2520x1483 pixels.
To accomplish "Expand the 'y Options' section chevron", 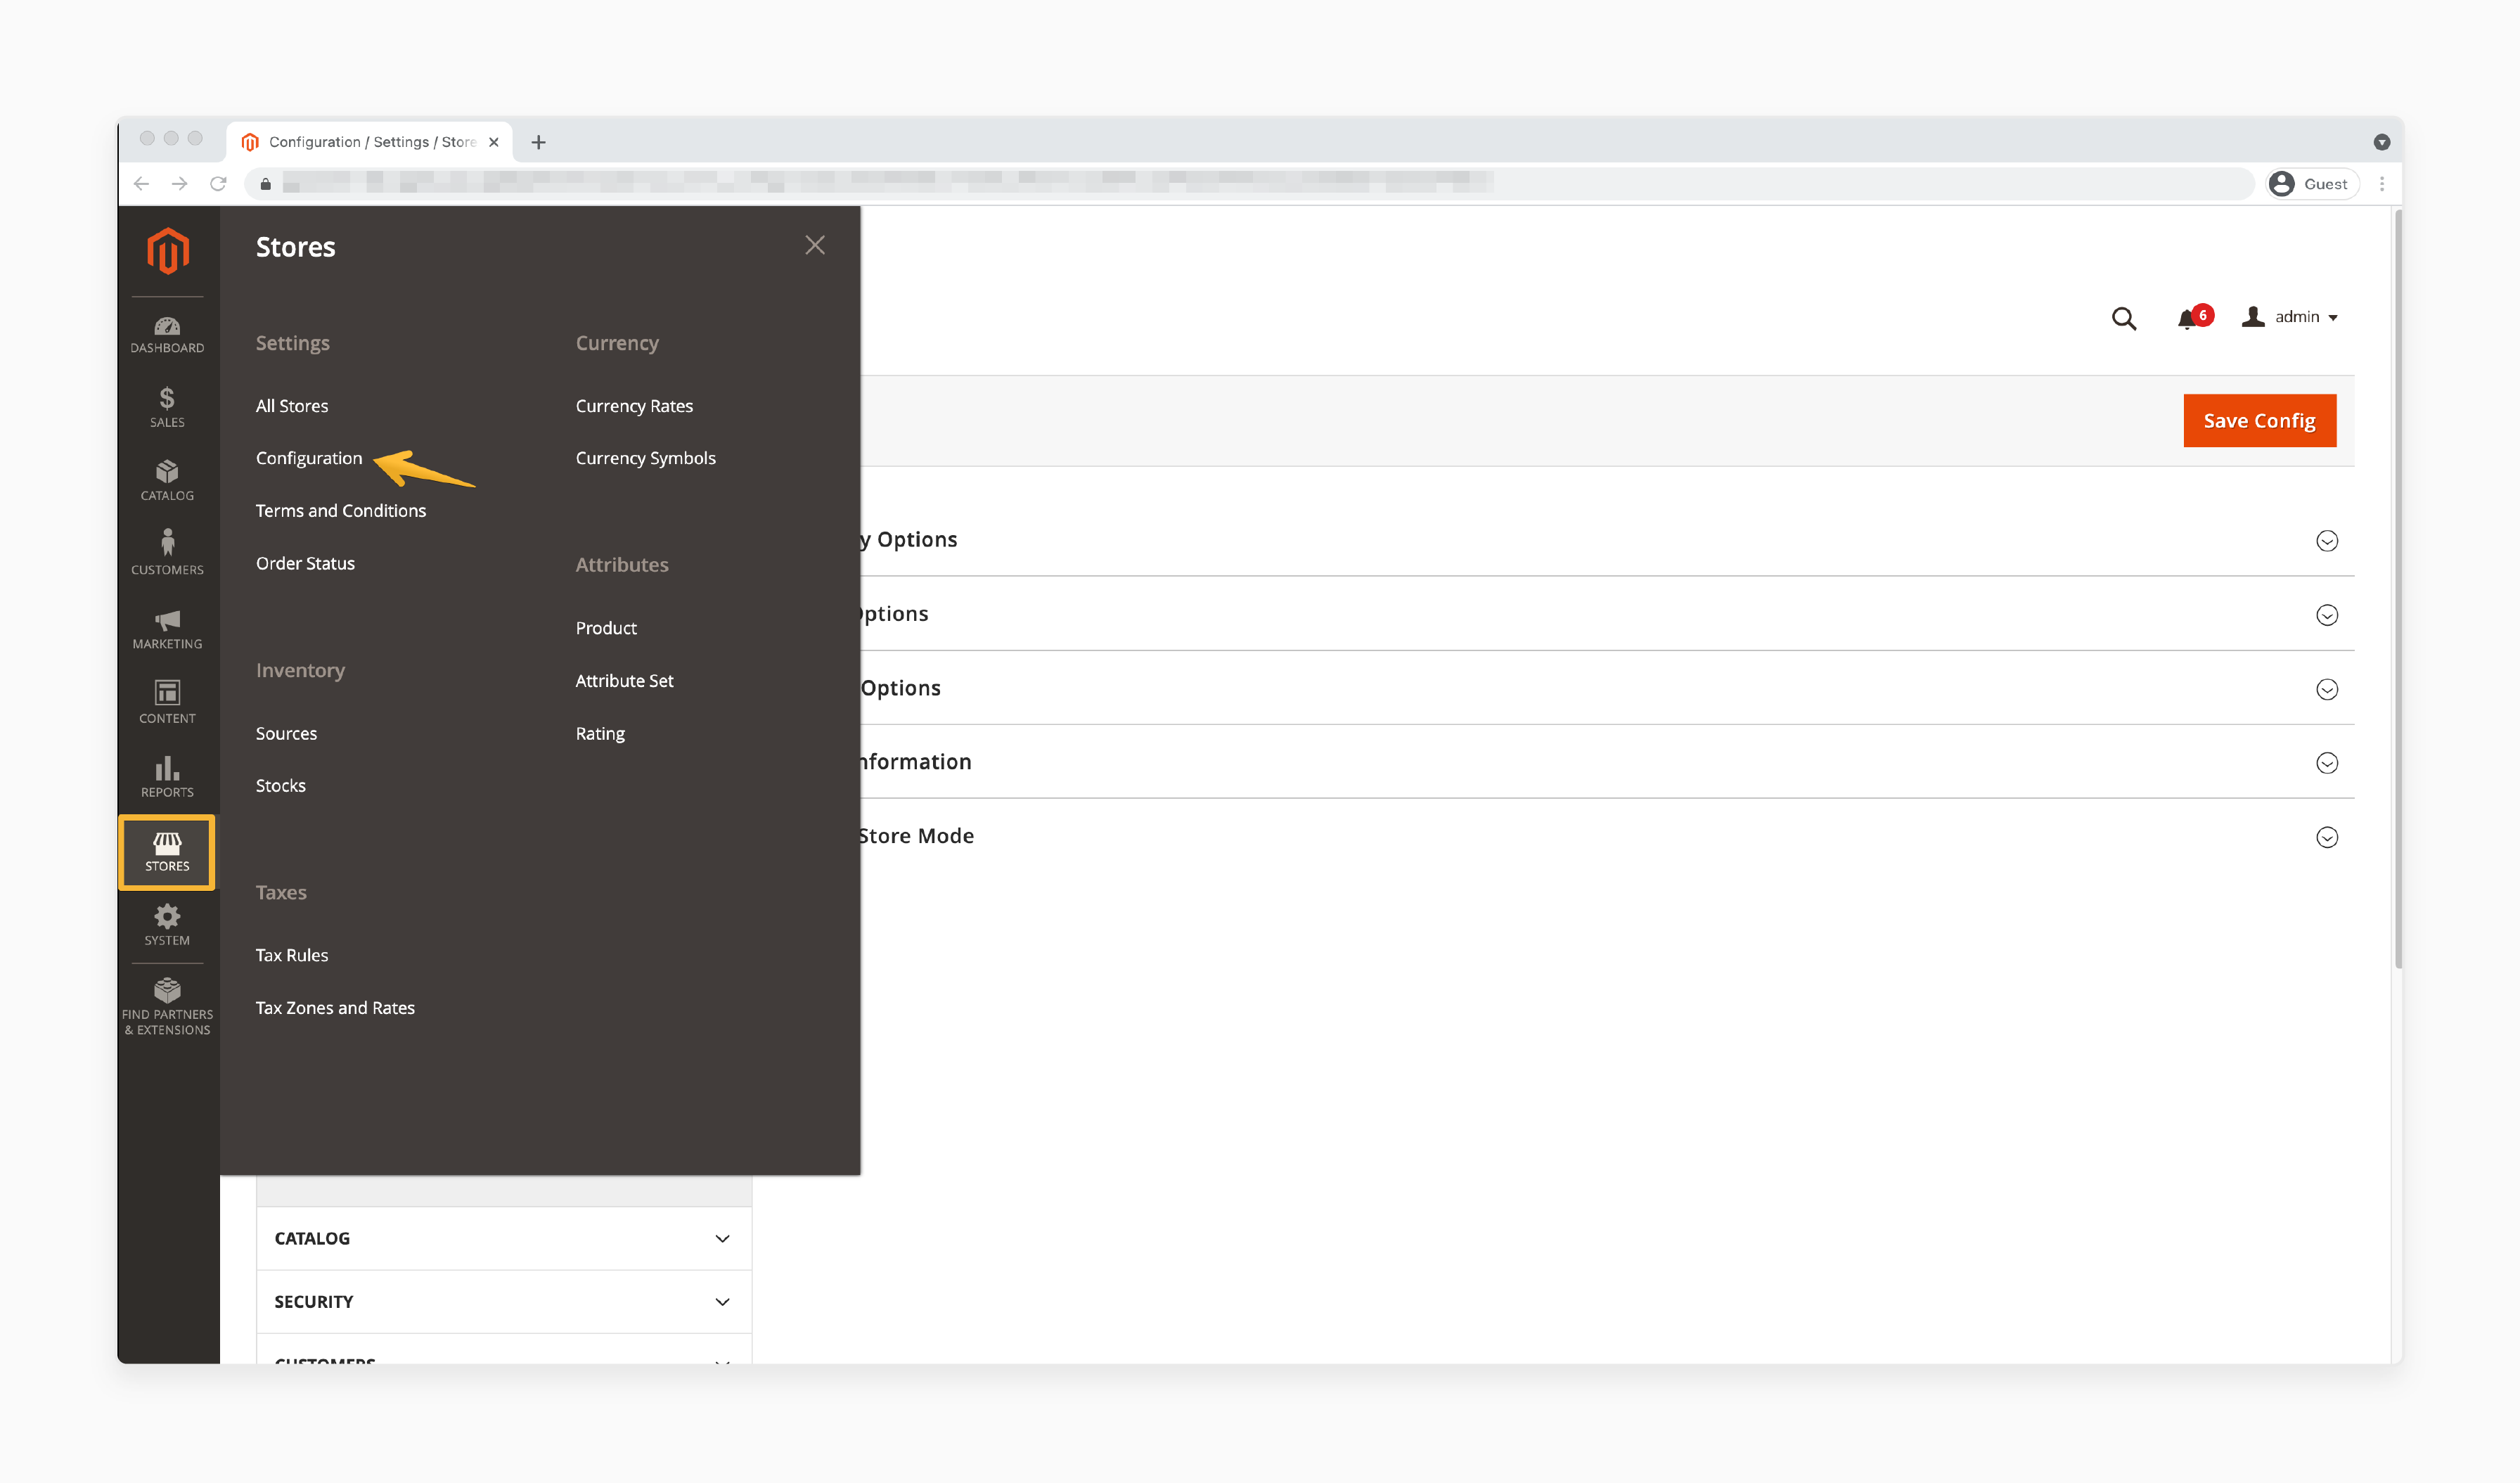I will pos(2326,540).
